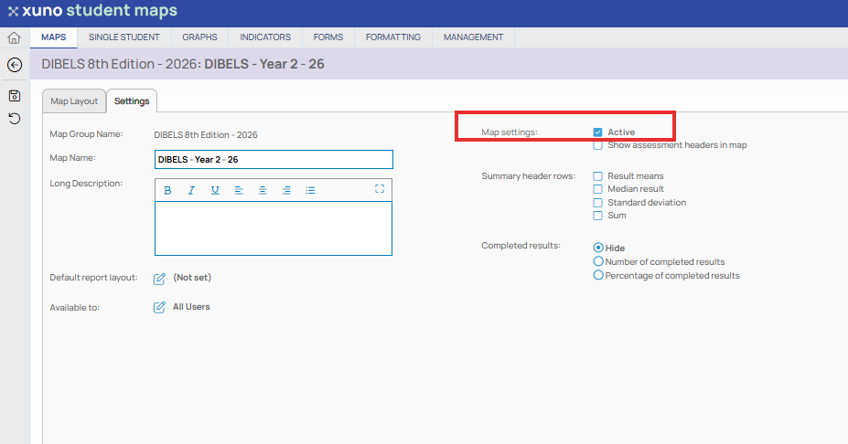Open the FORMS tab
The height and width of the screenshot is (444, 848).
tap(328, 37)
